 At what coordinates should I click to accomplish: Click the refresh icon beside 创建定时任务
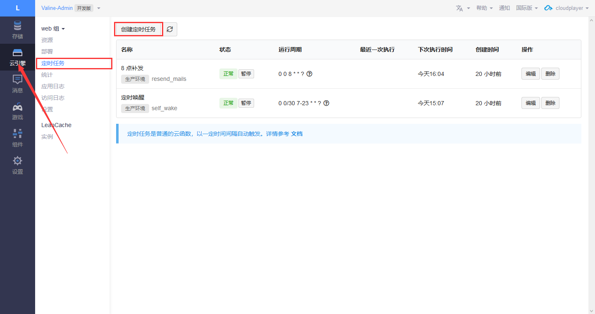[x=170, y=29]
